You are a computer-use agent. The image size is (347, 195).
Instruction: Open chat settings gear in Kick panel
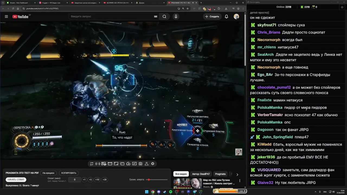pyautogui.click(x=342, y=7)
